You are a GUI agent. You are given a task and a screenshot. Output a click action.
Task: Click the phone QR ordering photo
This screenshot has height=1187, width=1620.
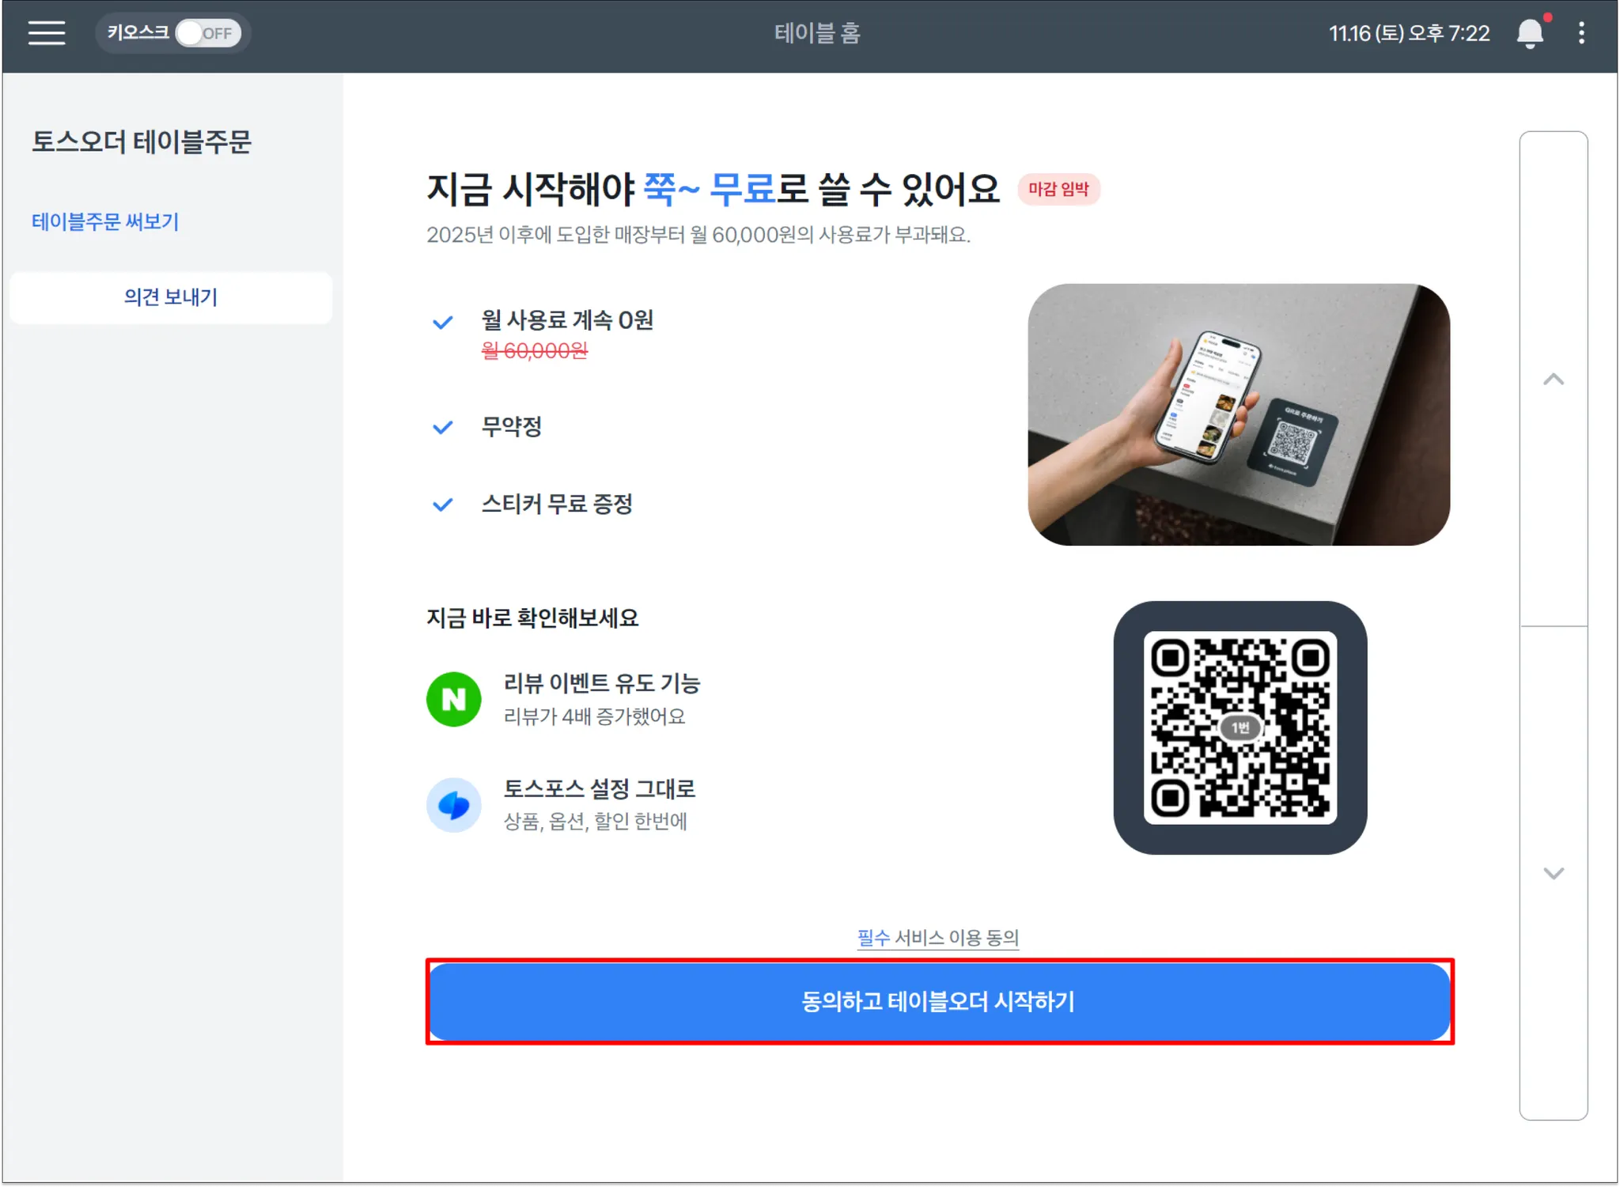[x=1238, y=414]
